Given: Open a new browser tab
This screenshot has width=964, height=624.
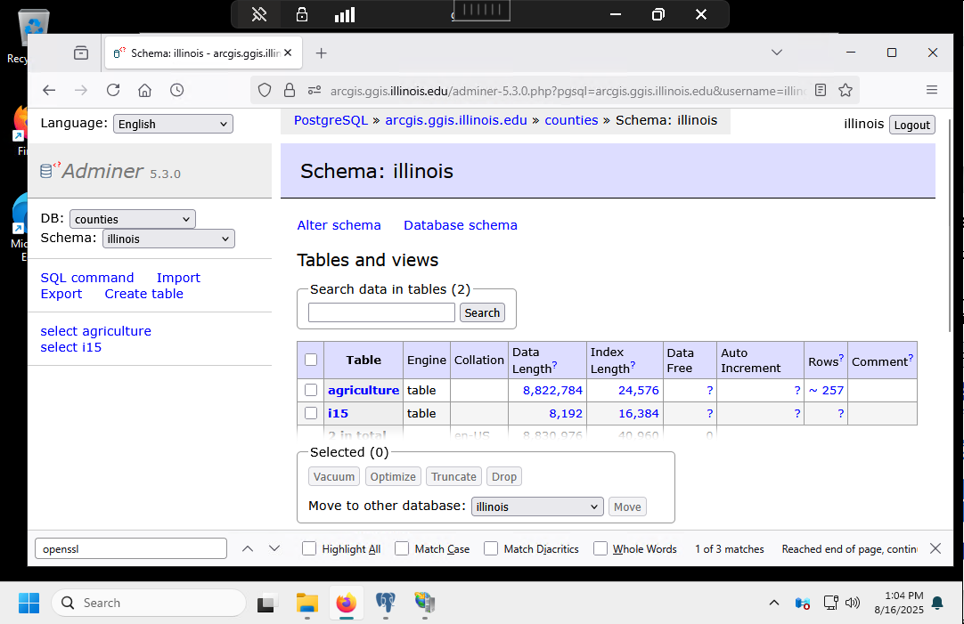Looking at the screenshot, I should [x=322, y=53].
